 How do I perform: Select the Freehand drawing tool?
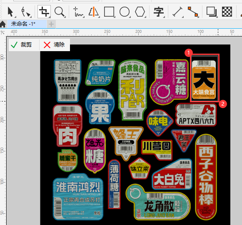(78, 12)
